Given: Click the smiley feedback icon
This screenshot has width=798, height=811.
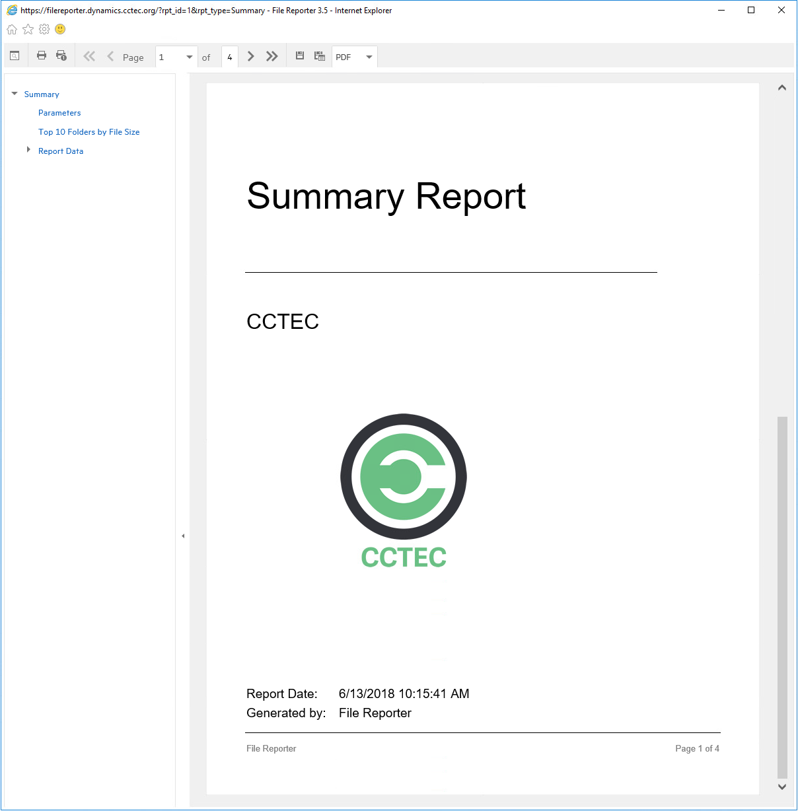Looking at the screenshot, I should point(60,29).
